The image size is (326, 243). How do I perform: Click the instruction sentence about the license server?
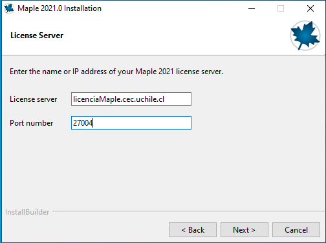(x=116, y=72)
